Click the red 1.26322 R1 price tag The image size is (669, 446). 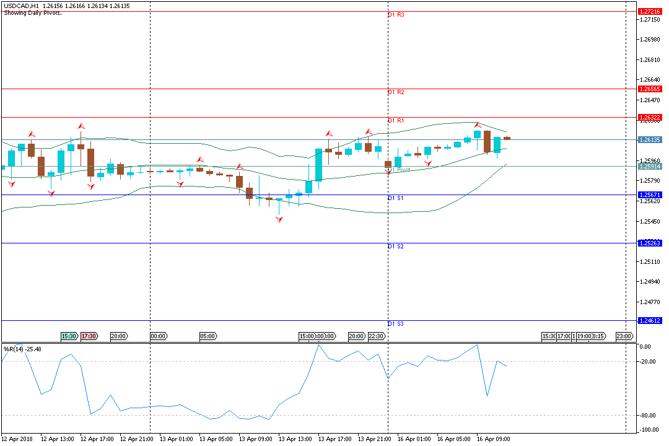pyautogui.click(x=650, y=118)
